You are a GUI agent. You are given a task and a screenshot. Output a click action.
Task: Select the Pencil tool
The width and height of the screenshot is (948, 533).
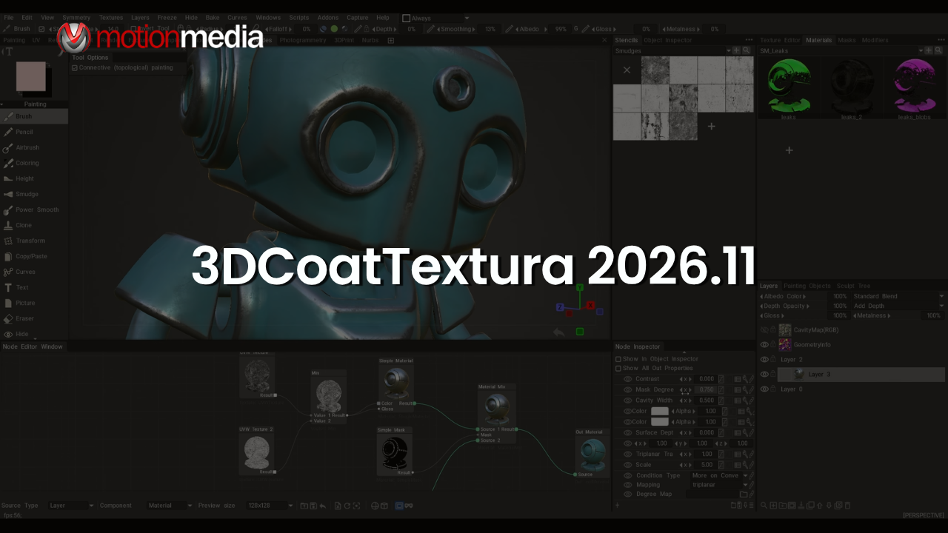pyautogui.click(x=34, y=132)
